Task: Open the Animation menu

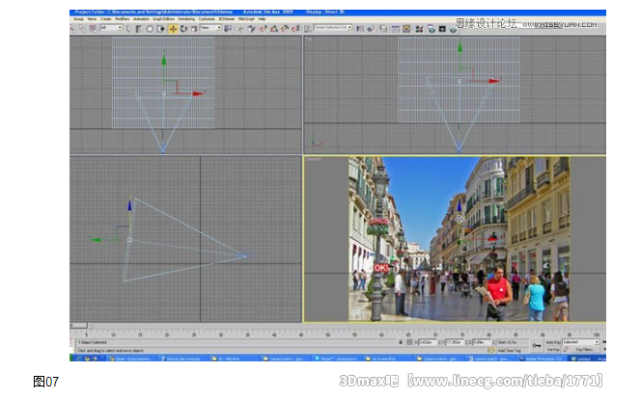Action: click(x=141, y=19)
